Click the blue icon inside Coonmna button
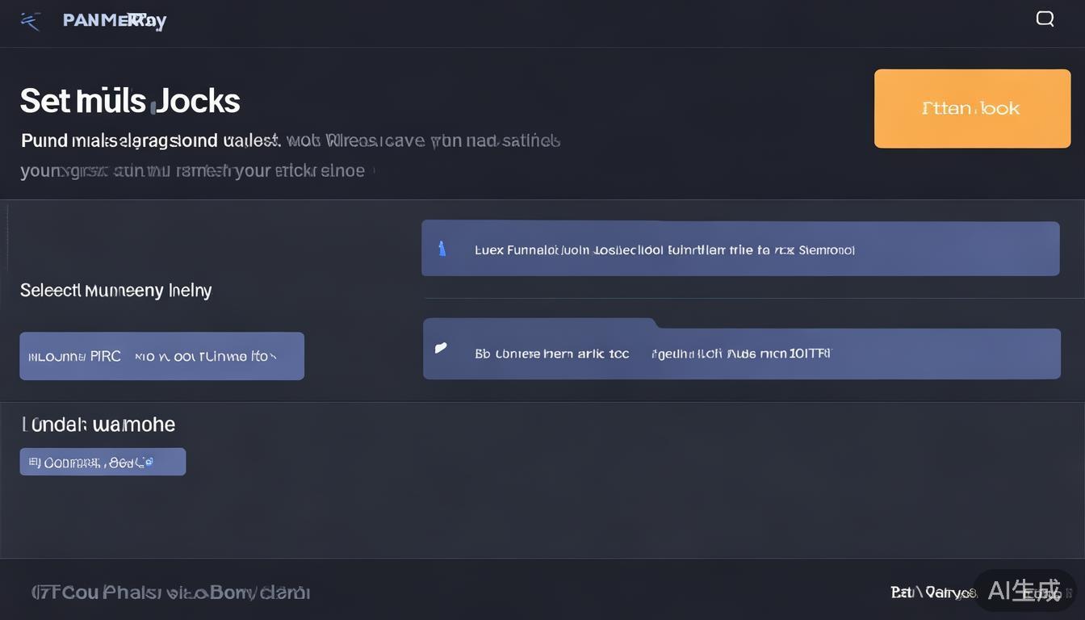Viewport: 1085px width, 620px height. tap(146, 463)
